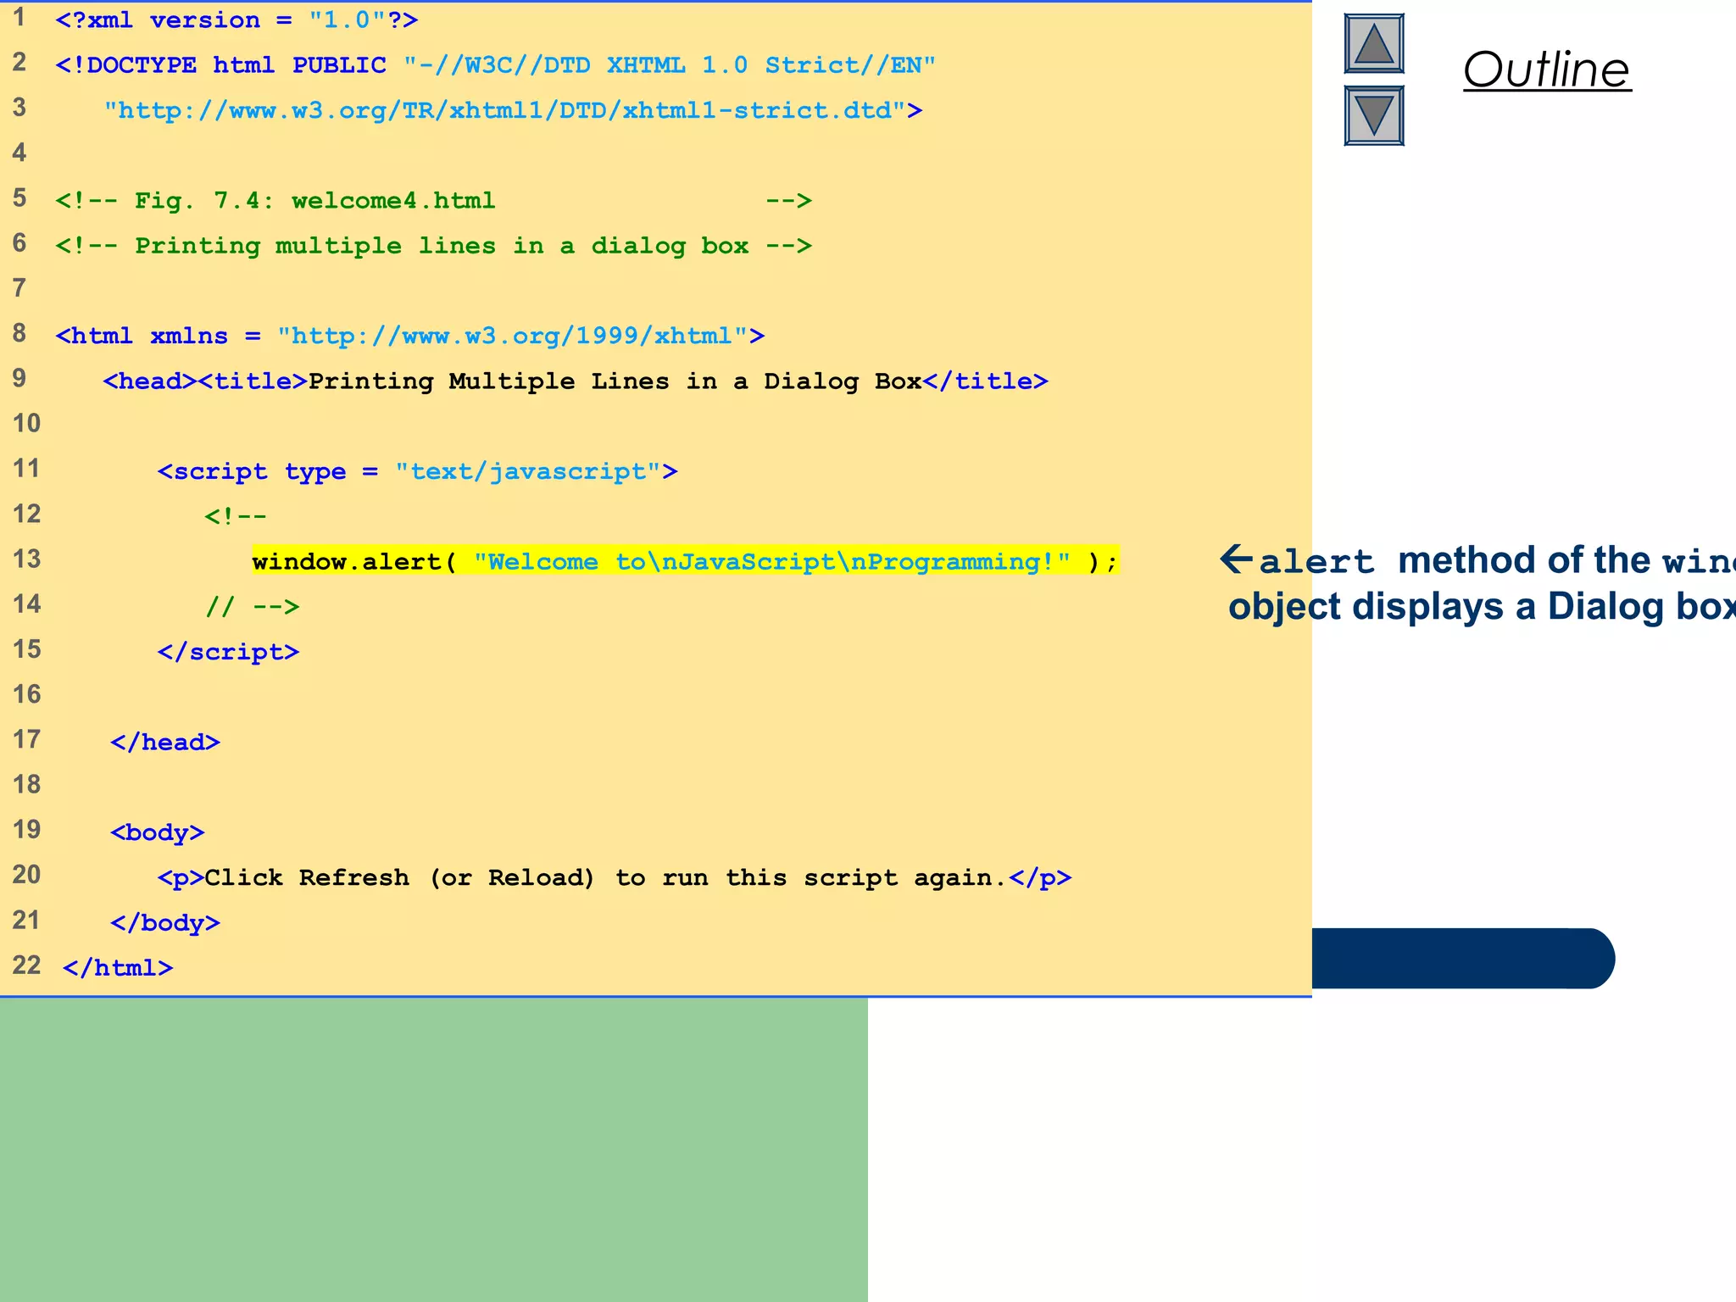
Task: Select the closing </body> tag
Action: [x=165, y=922]
